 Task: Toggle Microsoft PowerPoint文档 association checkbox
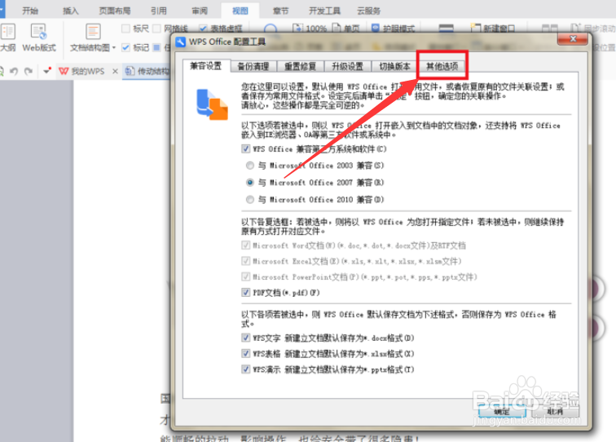coord(246,276)
